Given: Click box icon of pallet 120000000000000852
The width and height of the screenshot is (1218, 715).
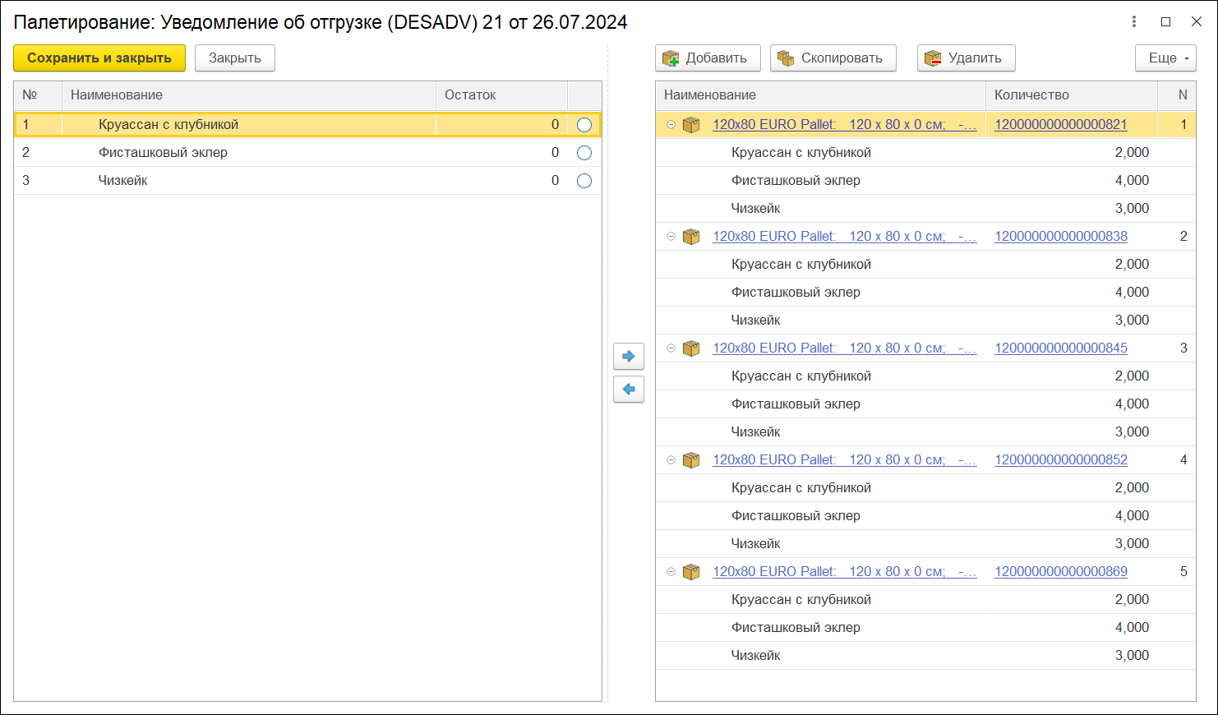Looking at the screenshot, I should click(691, 460).
